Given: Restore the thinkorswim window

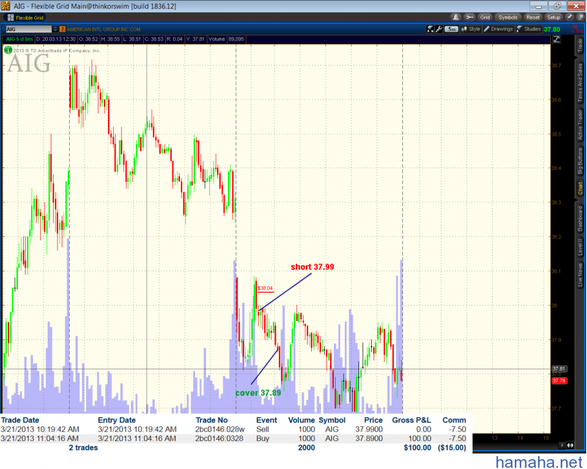Looking at the screenshot, I should click(x=557, y=6).
